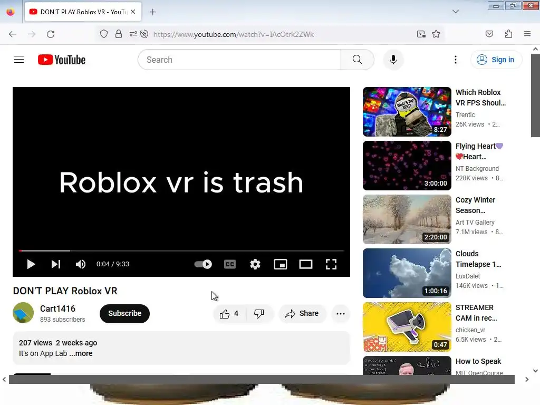Image resolution: width=540 pixels, height=405 pixels.
Task: Subscribe to Cart1416 channel
Action: (124, 313)
